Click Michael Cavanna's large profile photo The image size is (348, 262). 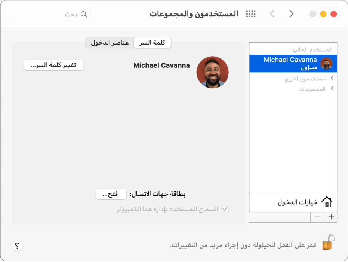click(x=212, y=72)
